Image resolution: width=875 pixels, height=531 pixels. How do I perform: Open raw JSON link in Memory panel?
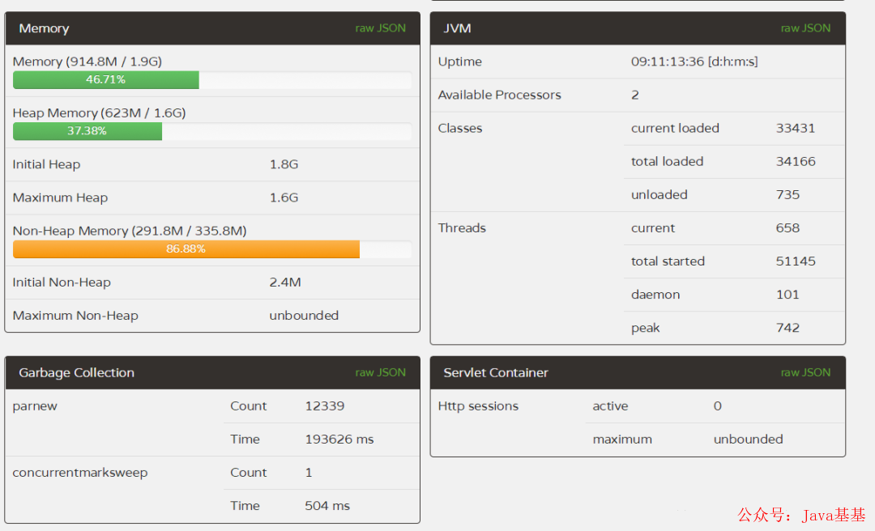click(x=380, y=28)
